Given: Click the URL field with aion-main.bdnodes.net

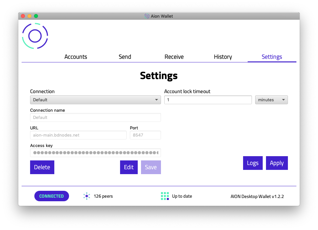Looking at the screenshot, I should tap(78, 135).
